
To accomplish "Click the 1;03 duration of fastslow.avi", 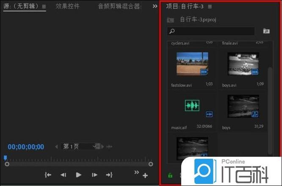I will (x=209, y=84).
